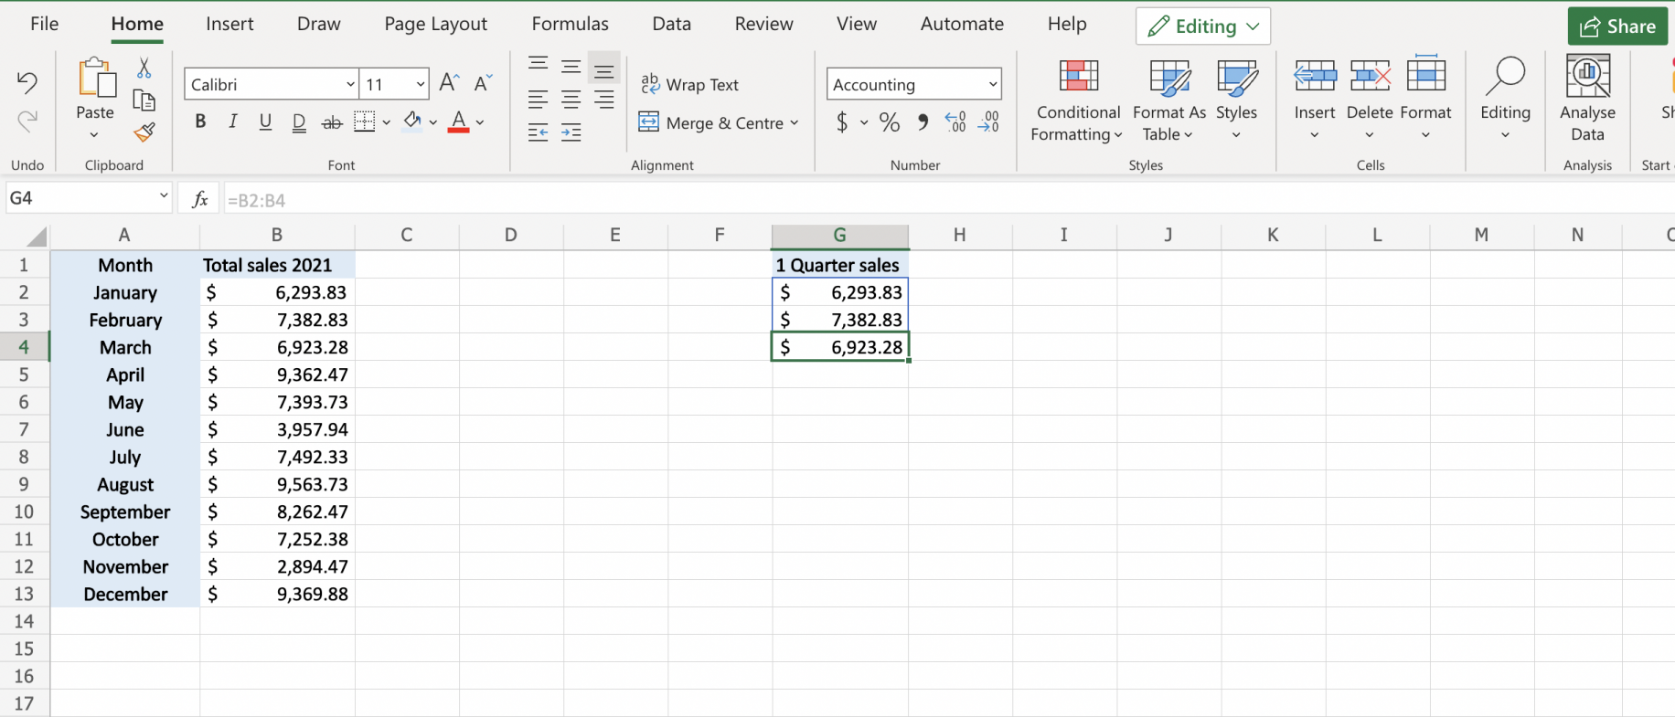Open the Page Layout tab
1675x717 pixels.
pos(435,25)
